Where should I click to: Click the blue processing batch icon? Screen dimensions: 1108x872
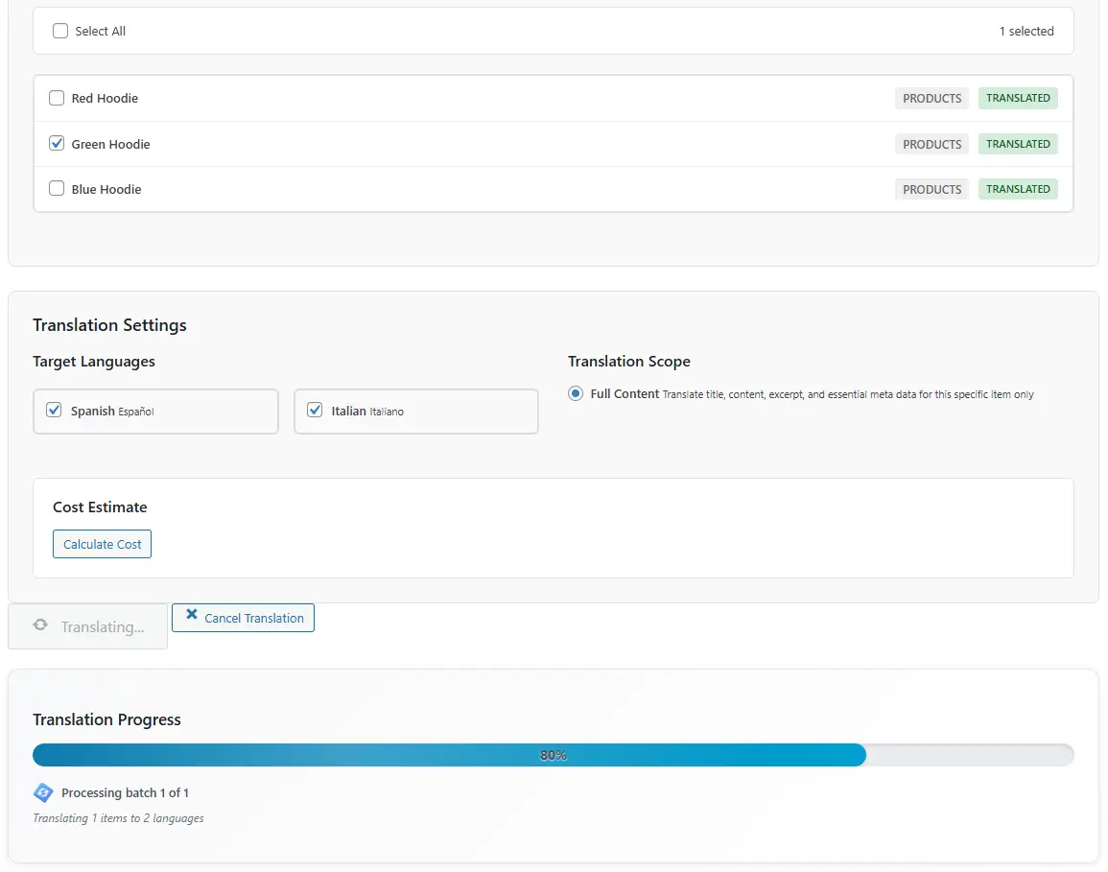(x=43, y=792)
